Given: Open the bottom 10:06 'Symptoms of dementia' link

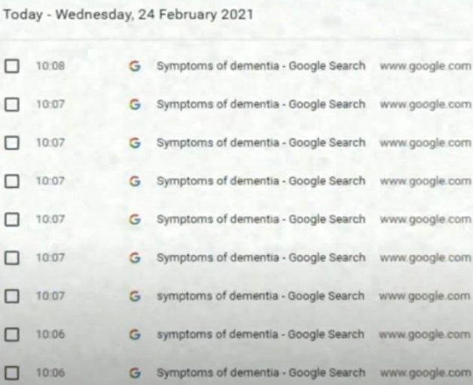Looking at the screenshot, I should [261, 373].
